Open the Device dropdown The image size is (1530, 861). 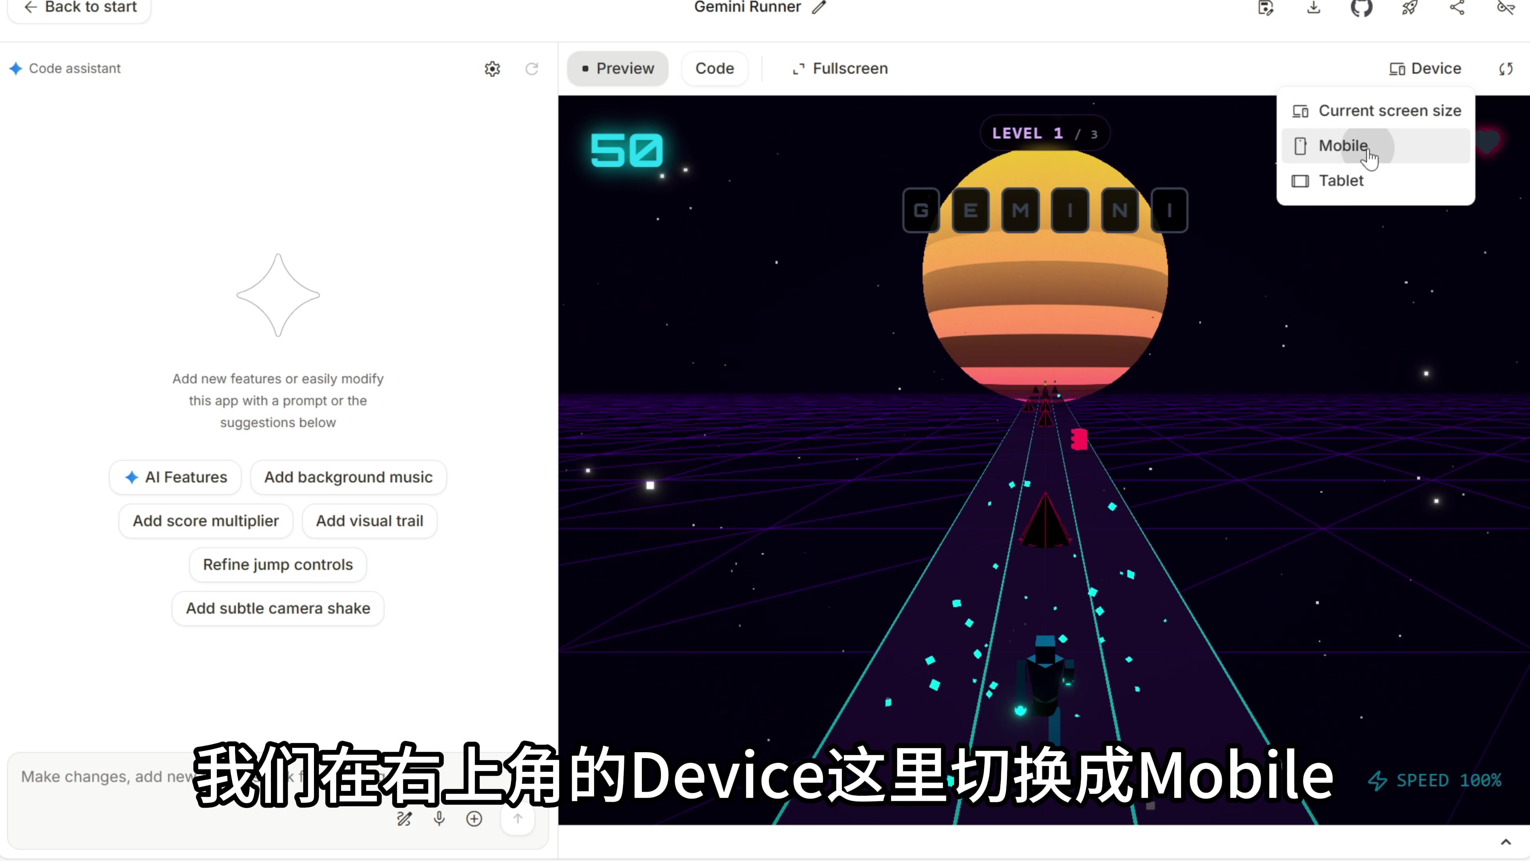pos(1426,69)
